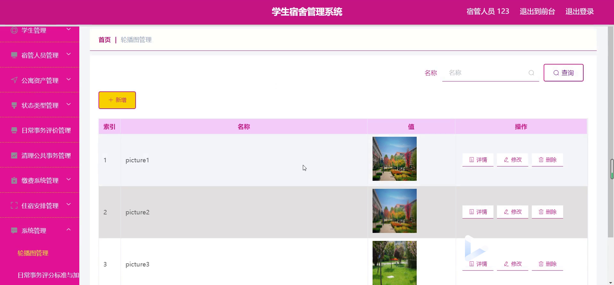Image resolution: width=614 pixels, height=285 pixels.
Task: Click the 索引 column header
Action: (x=109, y=127)
